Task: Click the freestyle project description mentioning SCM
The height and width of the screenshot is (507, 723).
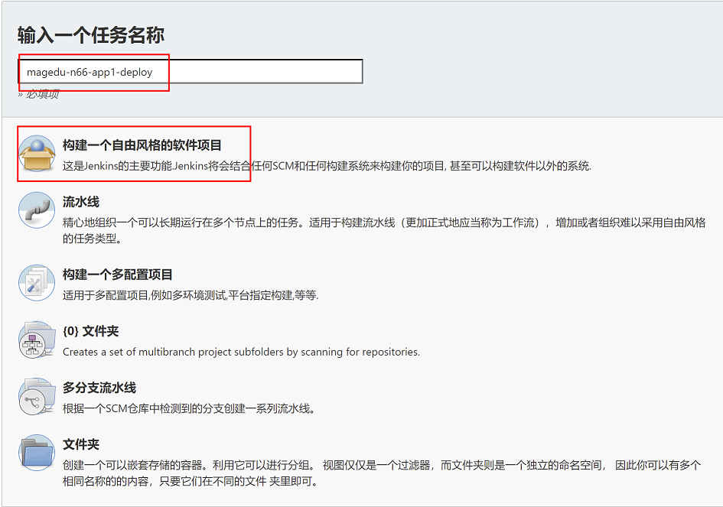Action: [327, 166]
